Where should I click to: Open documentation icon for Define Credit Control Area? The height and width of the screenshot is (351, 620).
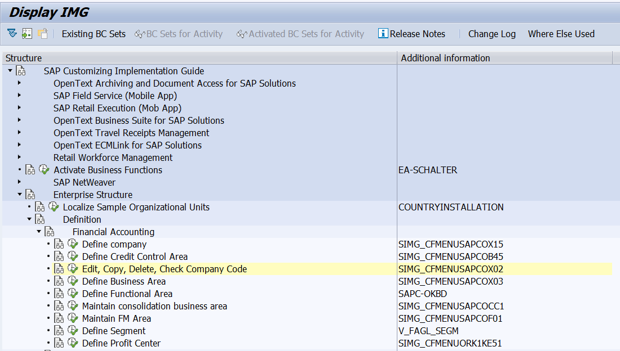coord(59,256)
